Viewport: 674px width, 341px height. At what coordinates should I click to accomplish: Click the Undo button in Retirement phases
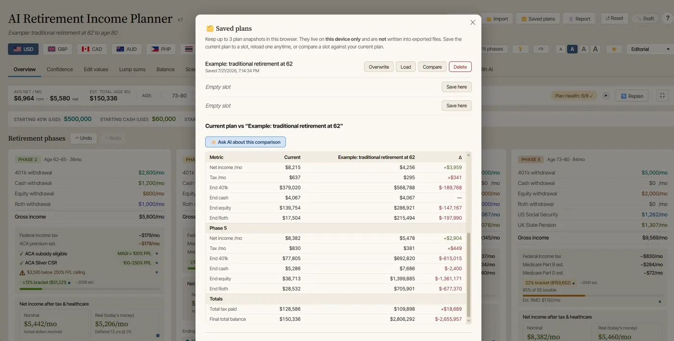click(x=83, y=138)
